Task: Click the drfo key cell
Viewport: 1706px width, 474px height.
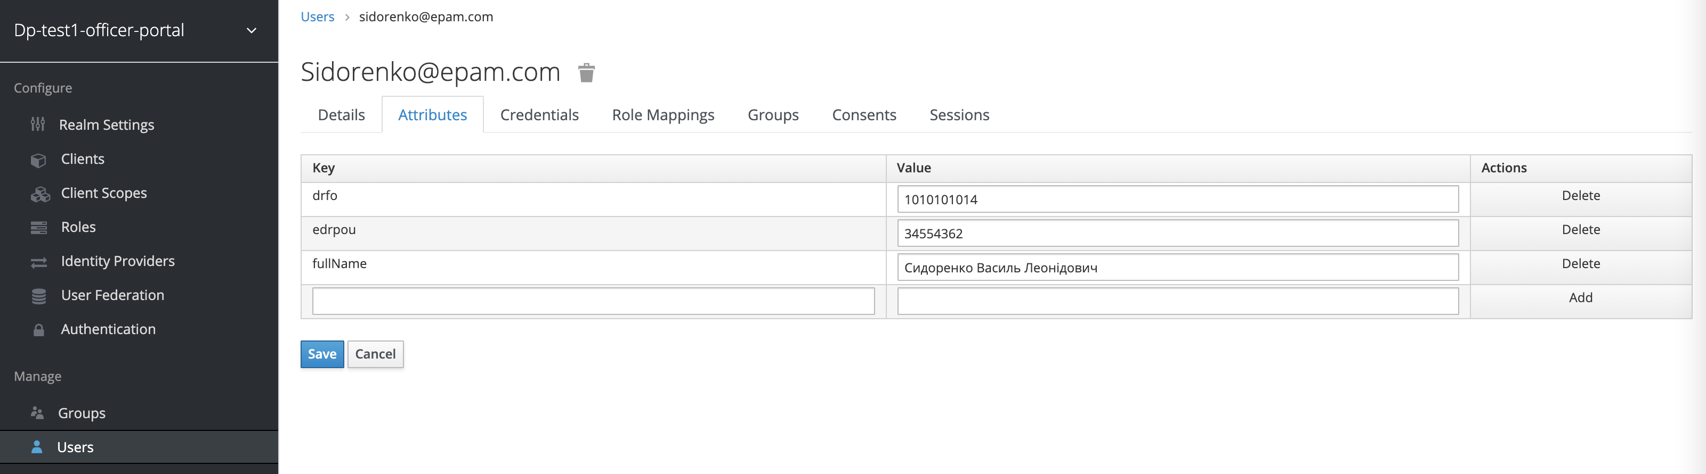Action: 593,199
